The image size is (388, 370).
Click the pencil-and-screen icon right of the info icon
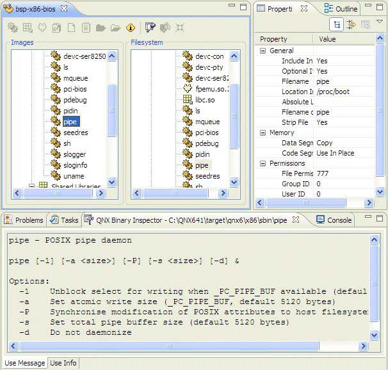pyautogui.click(x=150, y=28)
